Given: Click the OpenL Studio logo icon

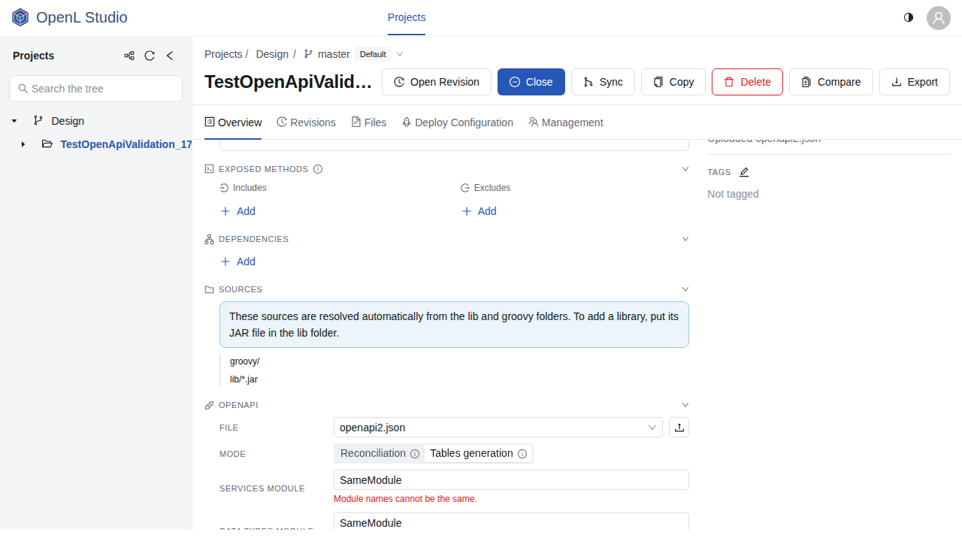Looking at the screenshot, I should pos(20,17).
